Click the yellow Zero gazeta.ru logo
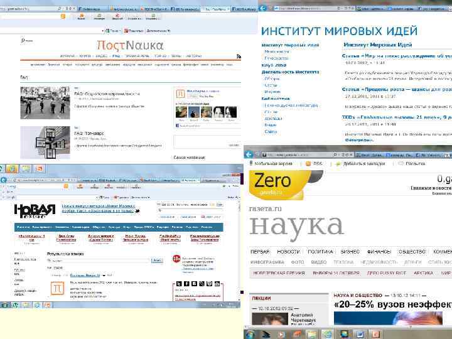452x339 pixels. pos(279,184)
